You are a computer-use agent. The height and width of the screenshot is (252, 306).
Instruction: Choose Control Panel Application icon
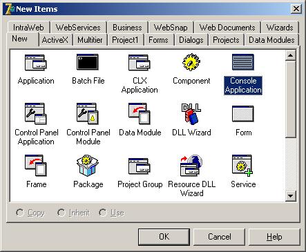pyautogui.click(x=36, y=113)
